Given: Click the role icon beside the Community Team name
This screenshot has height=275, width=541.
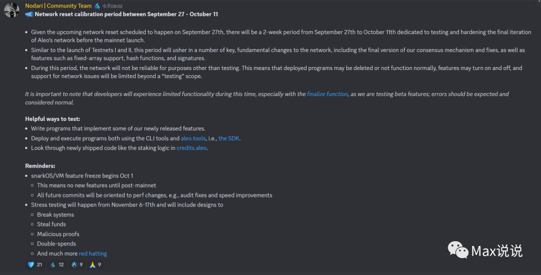Looking at the screenshot, I should coord(97,6).
